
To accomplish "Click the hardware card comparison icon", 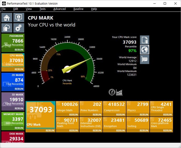I will 145,59.
